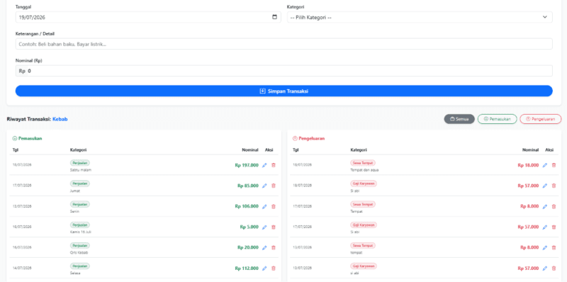Click the Jumat description text

[75, 191]
